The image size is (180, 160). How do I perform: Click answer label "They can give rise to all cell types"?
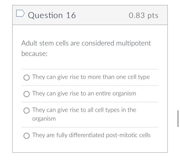84,110
